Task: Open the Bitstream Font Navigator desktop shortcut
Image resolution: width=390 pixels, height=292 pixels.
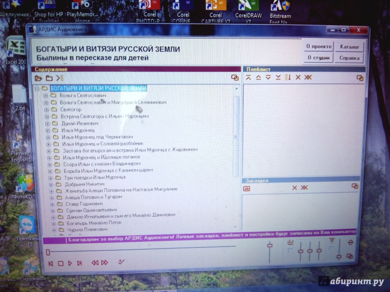Action: (280, 12)
